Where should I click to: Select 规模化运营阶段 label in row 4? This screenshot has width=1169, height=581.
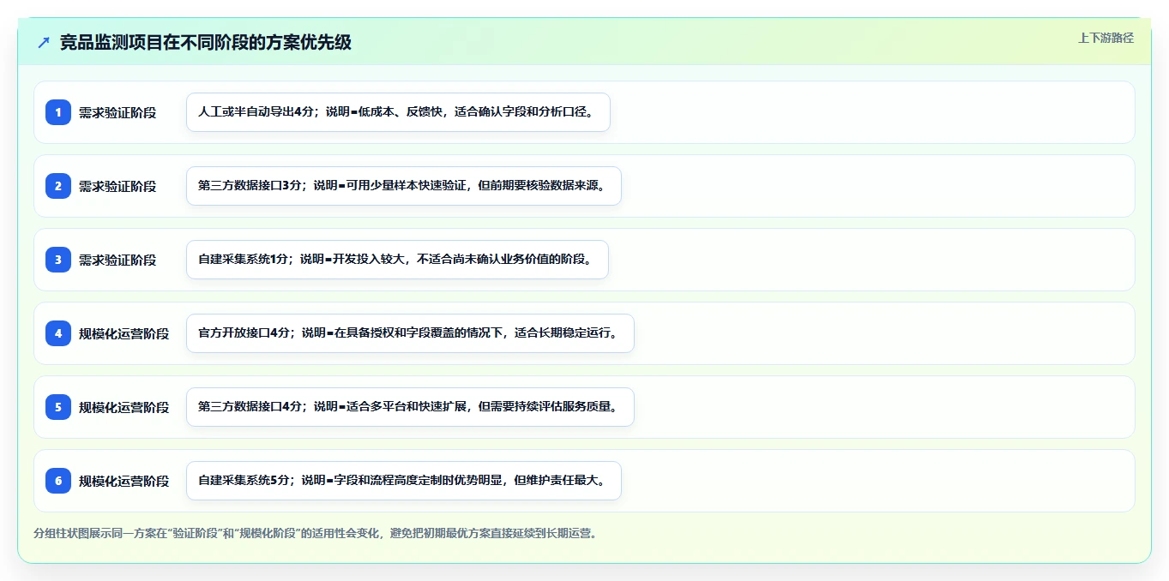pyautogui.click(x=124, y=333)
